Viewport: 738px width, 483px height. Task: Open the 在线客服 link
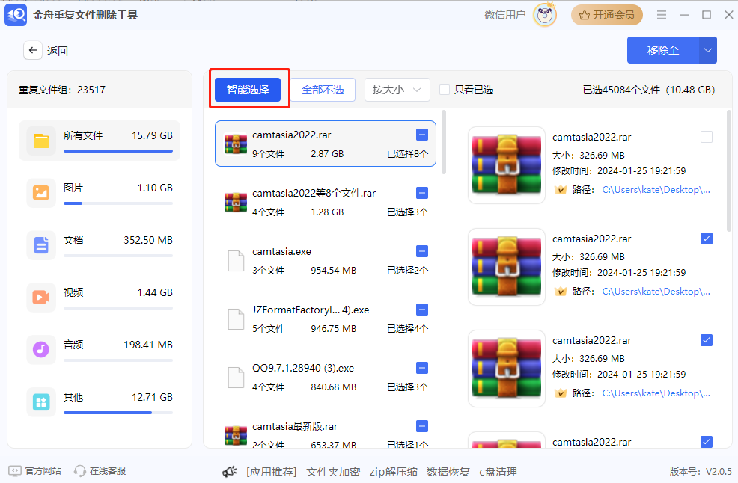(x=108, y=471)
